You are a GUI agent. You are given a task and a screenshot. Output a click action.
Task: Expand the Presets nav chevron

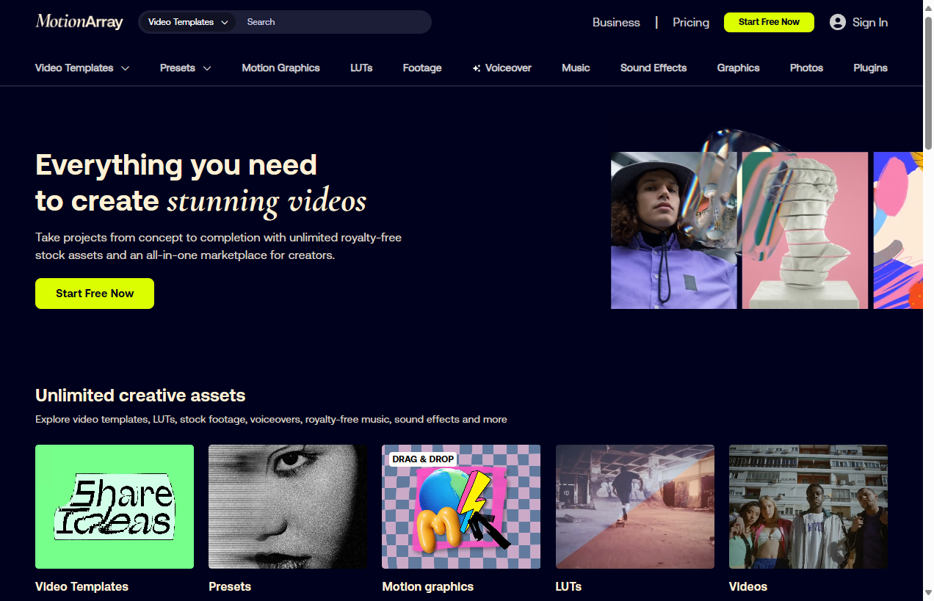point(207,68)
